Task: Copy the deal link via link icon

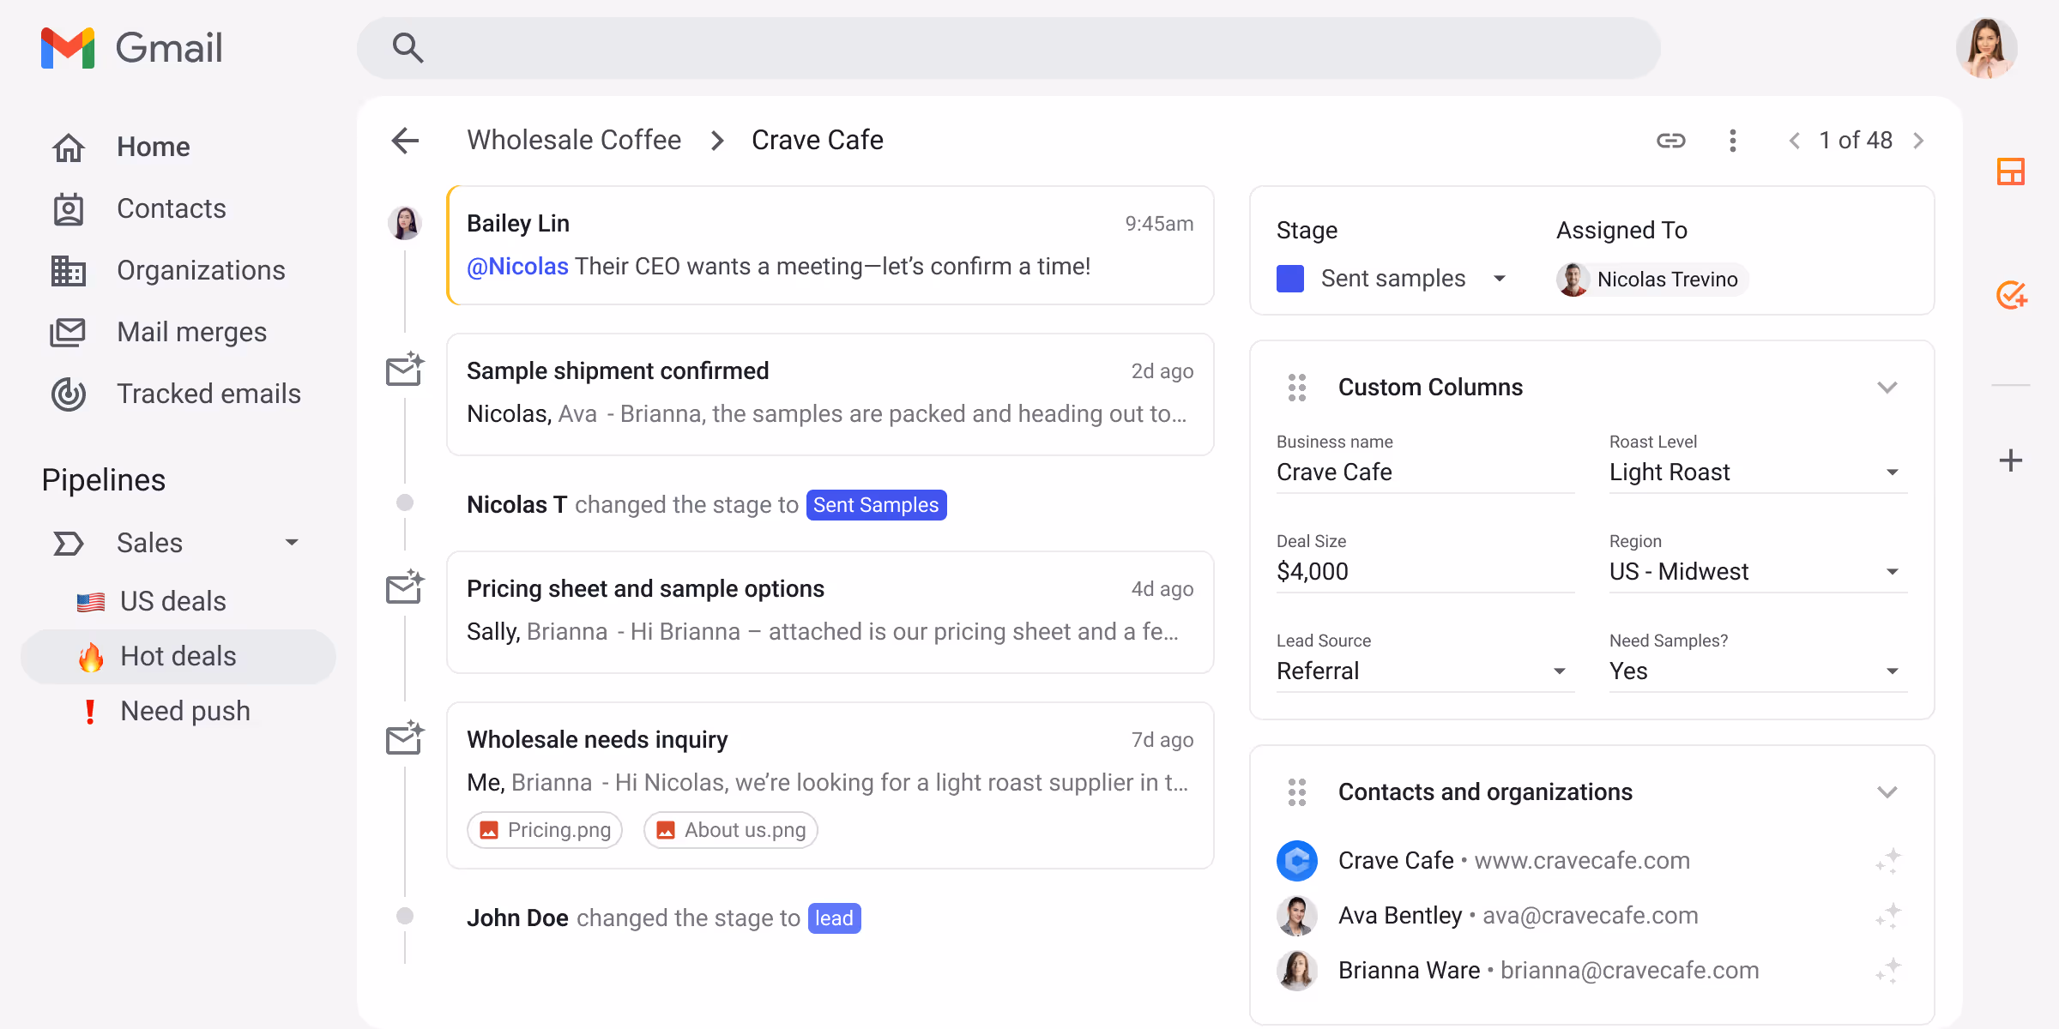Action: (1671, 140)
